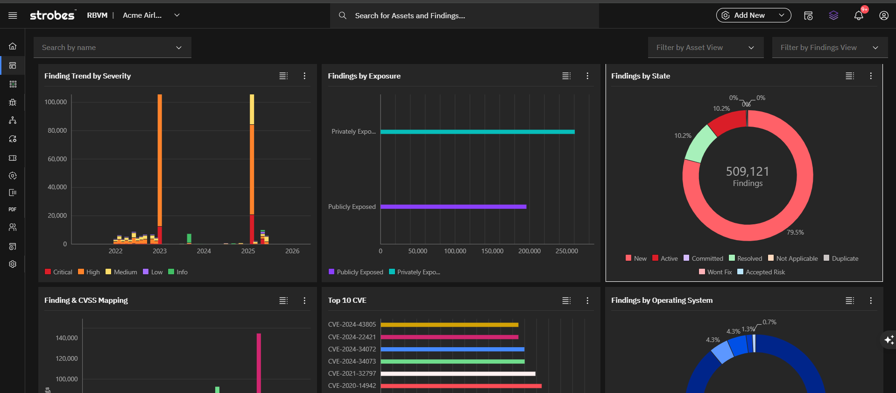Open Filter by Asset View dropdown
This screenshot has height=393, width=896.
(x=706, y=48)
